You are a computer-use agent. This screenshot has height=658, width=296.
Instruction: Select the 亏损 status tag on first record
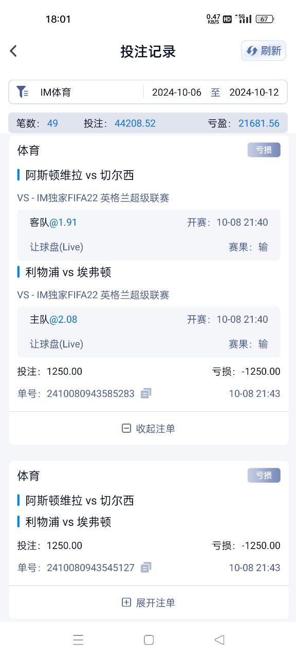[263, 150]
